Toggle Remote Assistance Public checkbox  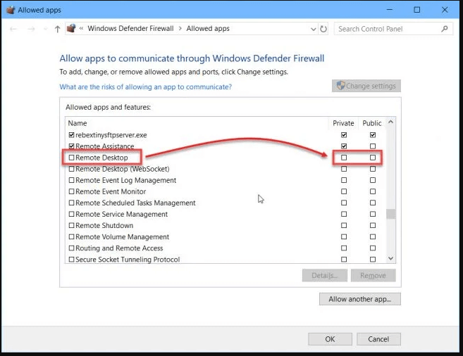tap(373, 146)
